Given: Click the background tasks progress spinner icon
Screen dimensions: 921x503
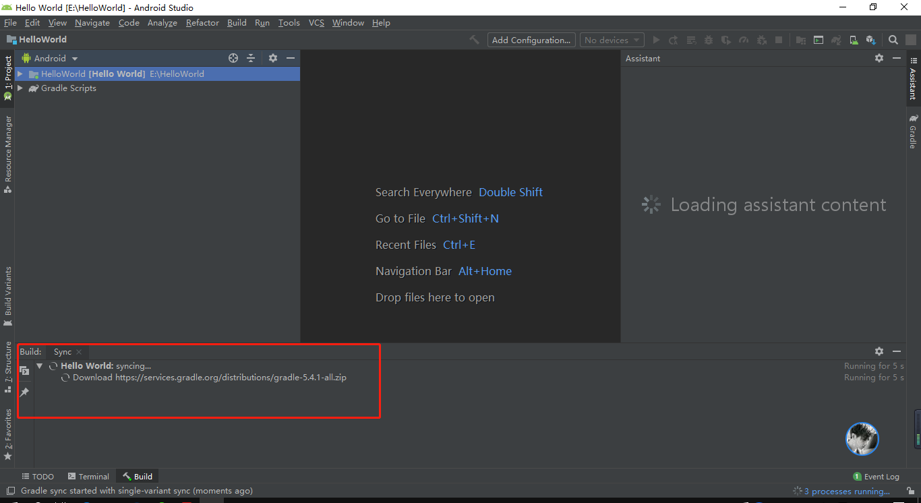Looking at the screenshot, I should pyautogui.click(x=798, y=492).
